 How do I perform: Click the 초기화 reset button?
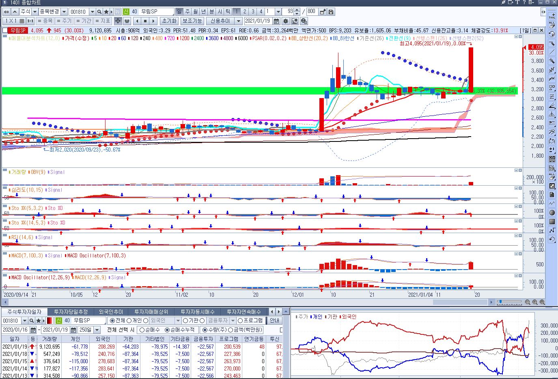click(169, 21)
